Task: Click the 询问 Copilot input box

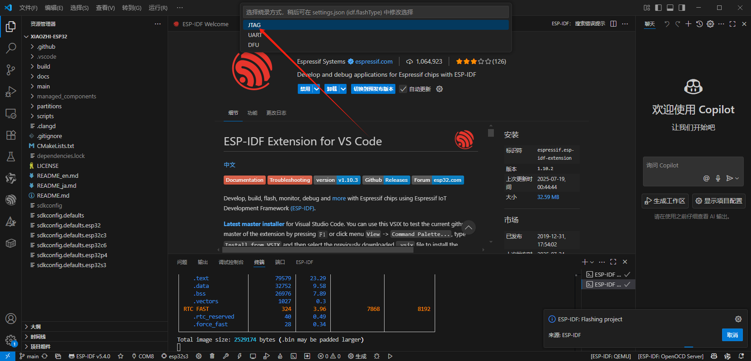Action: click(693, 166)
